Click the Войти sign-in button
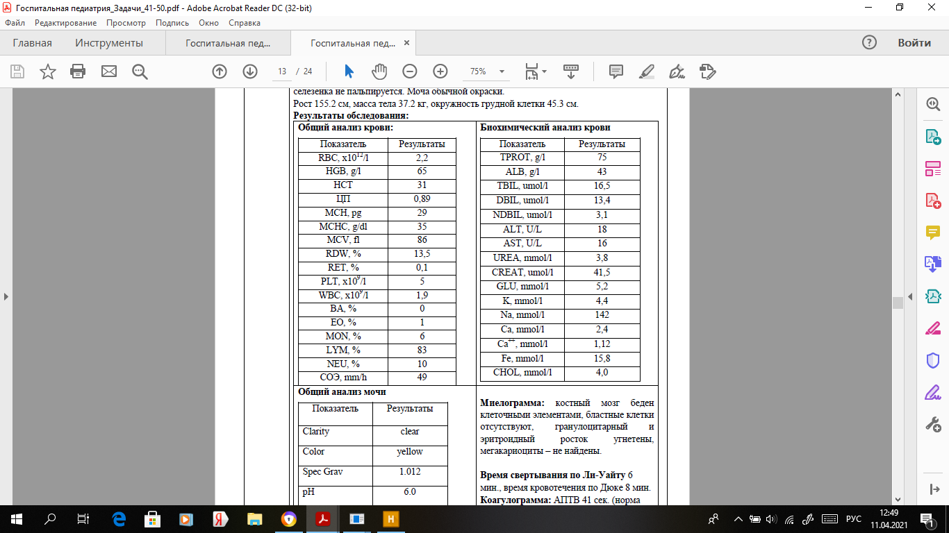The height and width of the screenshot is (533, 949). (x=914, y=43)
